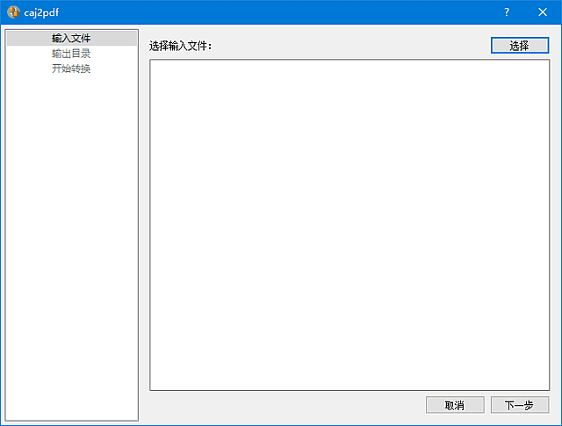This screenshot has width=562, height=426.
Task: Switch to the 输出目录 step
Action: tap(72, 54)
